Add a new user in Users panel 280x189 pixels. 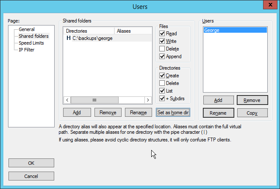[219, 100]
